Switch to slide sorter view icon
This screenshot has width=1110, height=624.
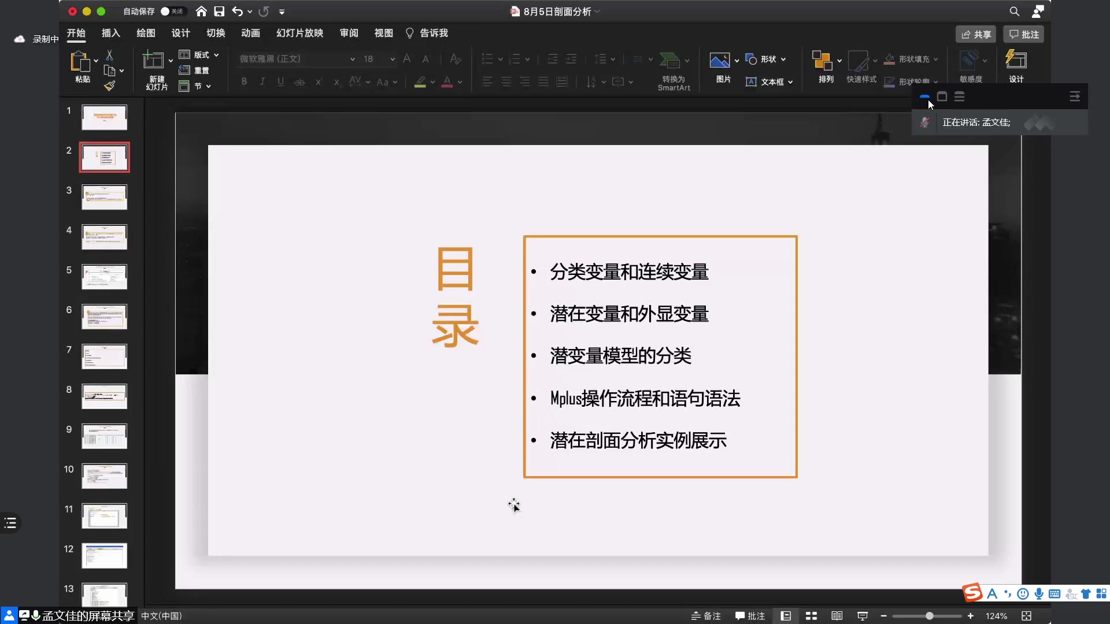point(811,616)
